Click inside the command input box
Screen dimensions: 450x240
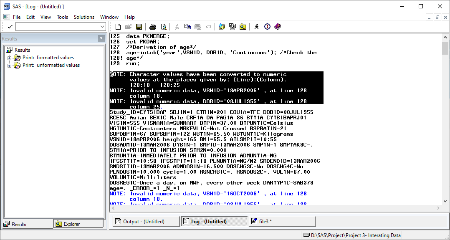[58, 27]
